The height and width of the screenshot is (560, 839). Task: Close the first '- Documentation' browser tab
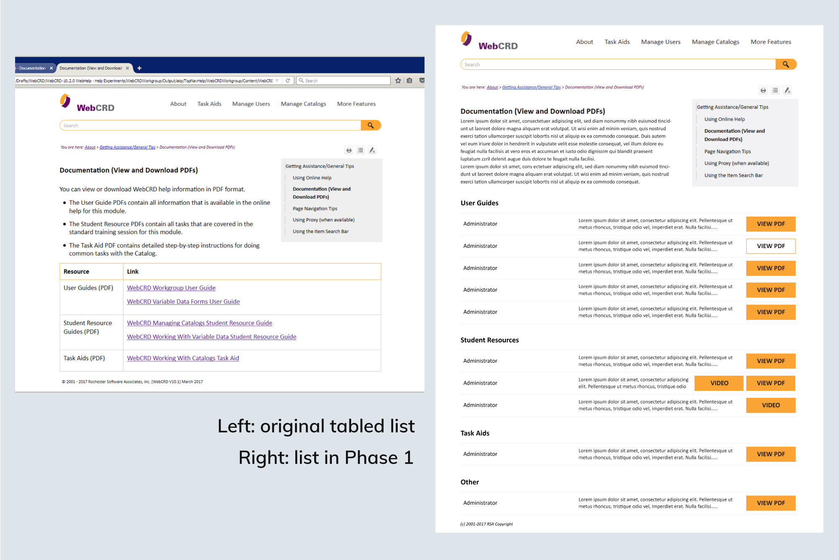pyautogui.click(x=51, y=68)
